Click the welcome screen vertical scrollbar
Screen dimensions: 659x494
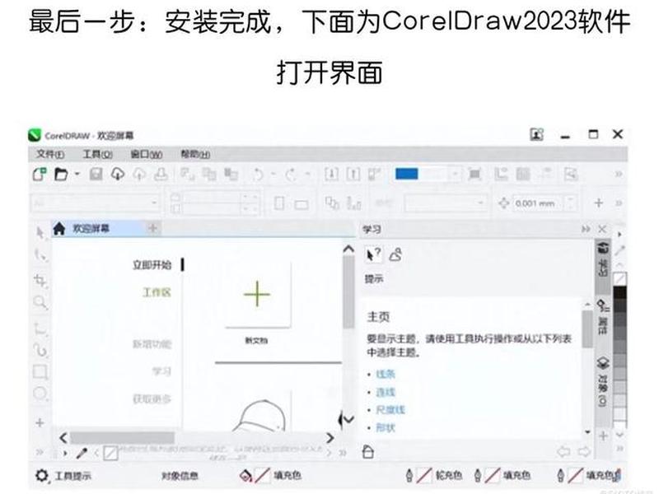(x=348, y=292)
